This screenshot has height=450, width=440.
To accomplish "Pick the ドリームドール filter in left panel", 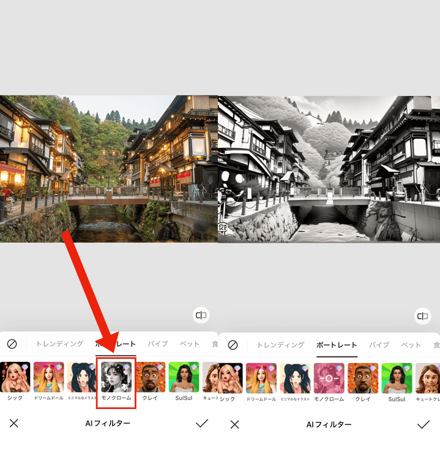I will click(48, 377).
